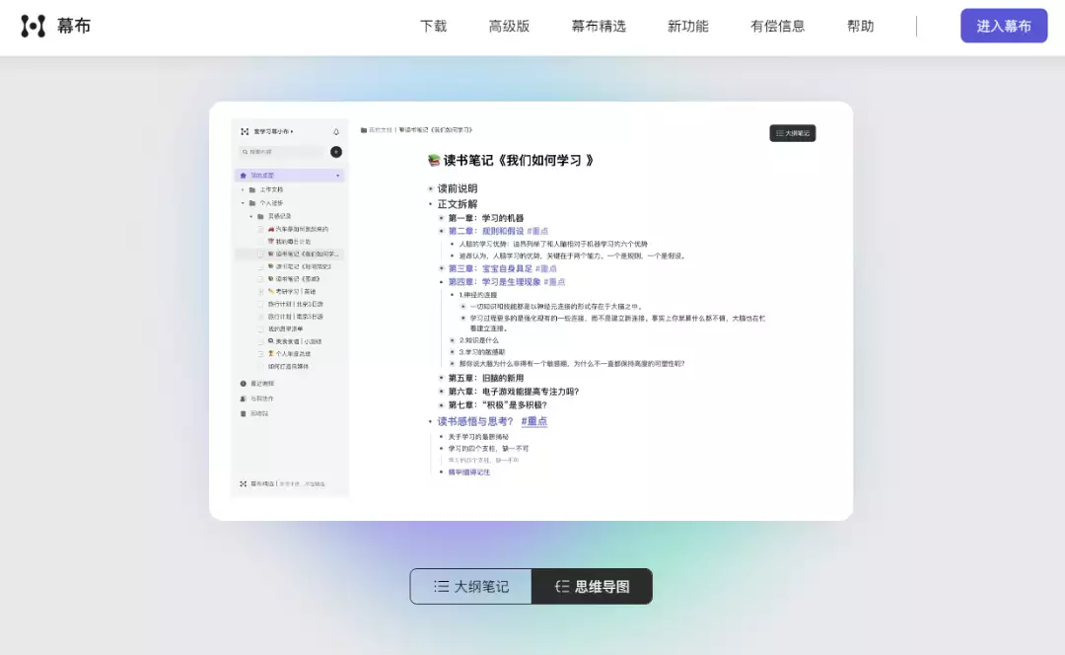Click the black plus button beside search
1065x655 pixels.
pos(336,152)
